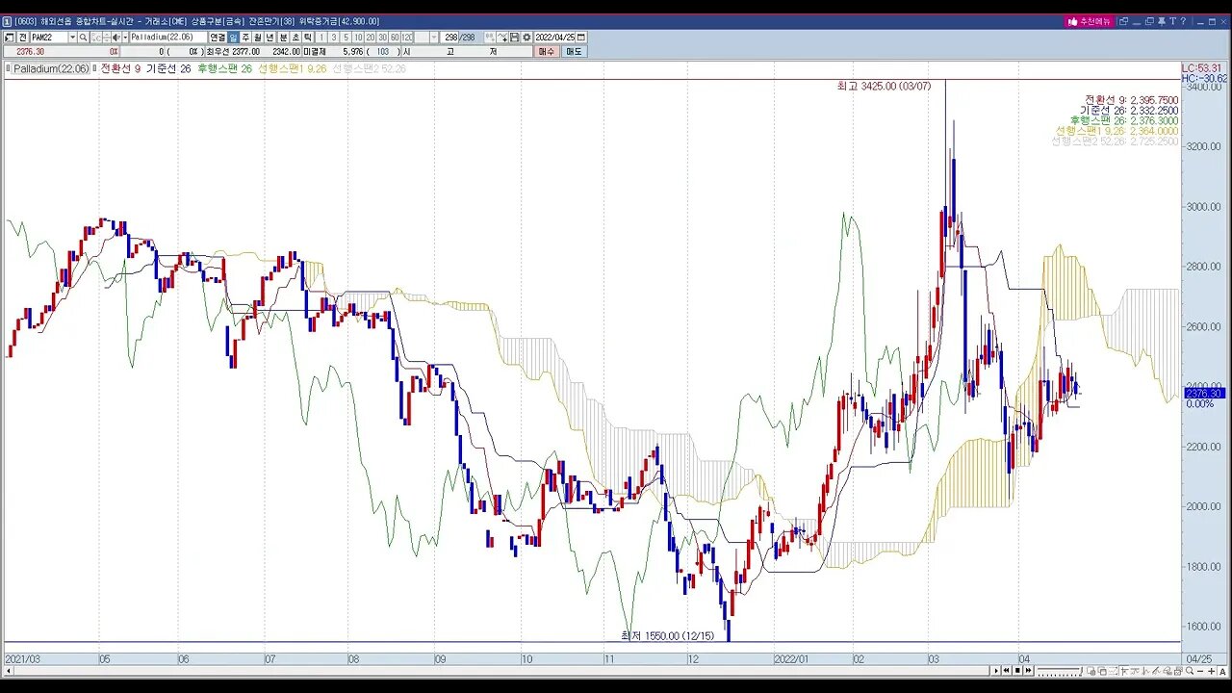1232x693 pixels.
Task: Click the Palladium(22.06) symbol name field
Action: tap(168, 38)
